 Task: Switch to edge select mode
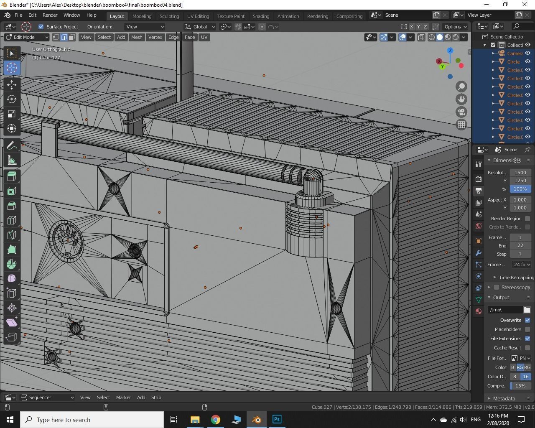click(64, 37)
